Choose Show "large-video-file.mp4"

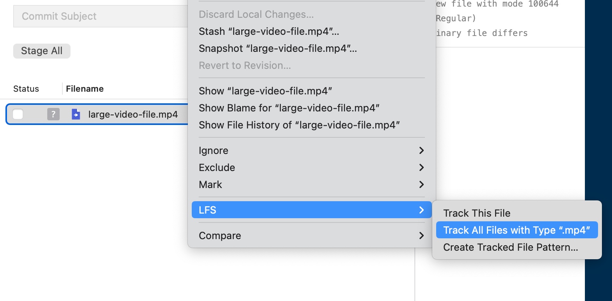[265, 91]
